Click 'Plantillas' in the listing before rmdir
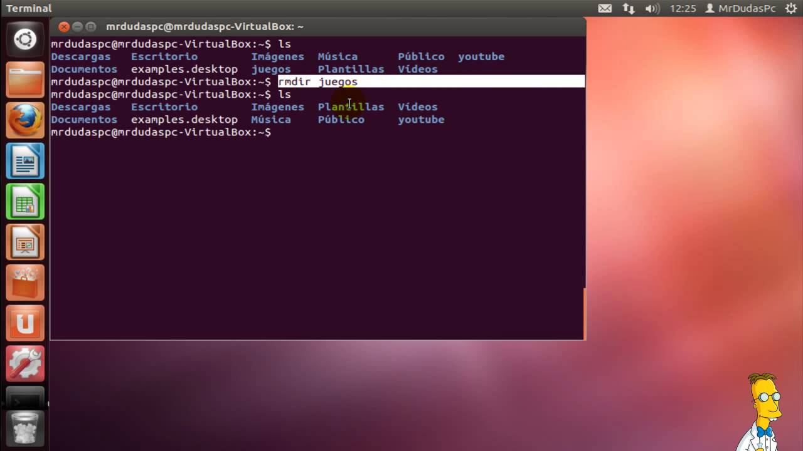Screen dimensions: 803x451 click(351, 69)
